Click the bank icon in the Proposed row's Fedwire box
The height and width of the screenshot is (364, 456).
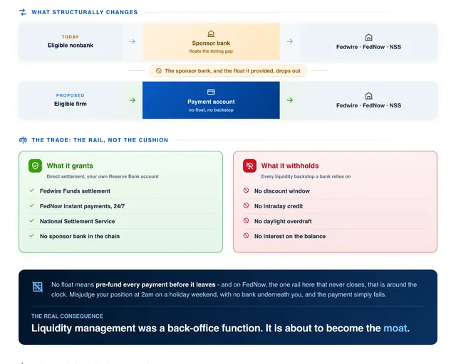point(368,96)
